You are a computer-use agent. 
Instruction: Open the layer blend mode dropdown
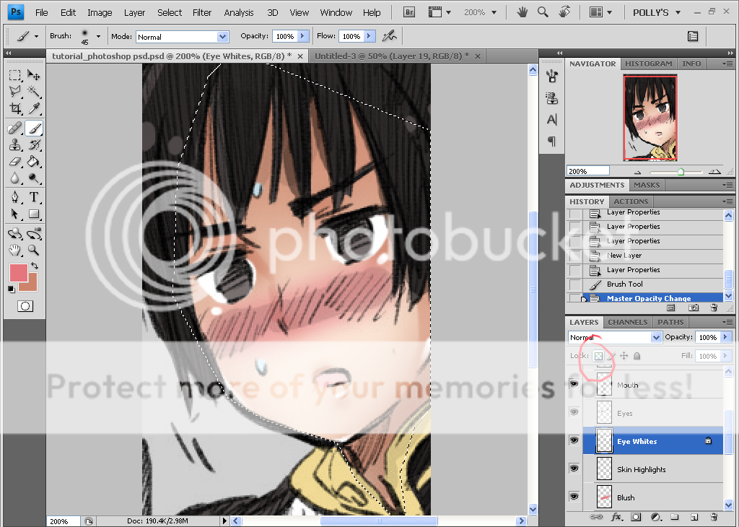615,337
